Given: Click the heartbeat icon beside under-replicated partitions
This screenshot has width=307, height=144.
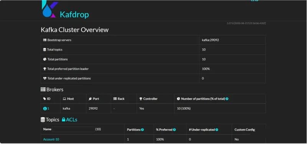Looking at the screenshot, I should click(45, 79).
